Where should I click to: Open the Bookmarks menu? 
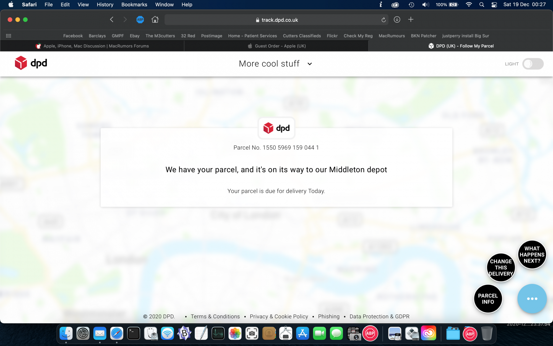click(x=134, y=5)
